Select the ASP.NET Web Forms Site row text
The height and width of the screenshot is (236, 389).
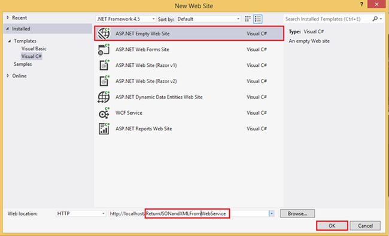[142, 50]
